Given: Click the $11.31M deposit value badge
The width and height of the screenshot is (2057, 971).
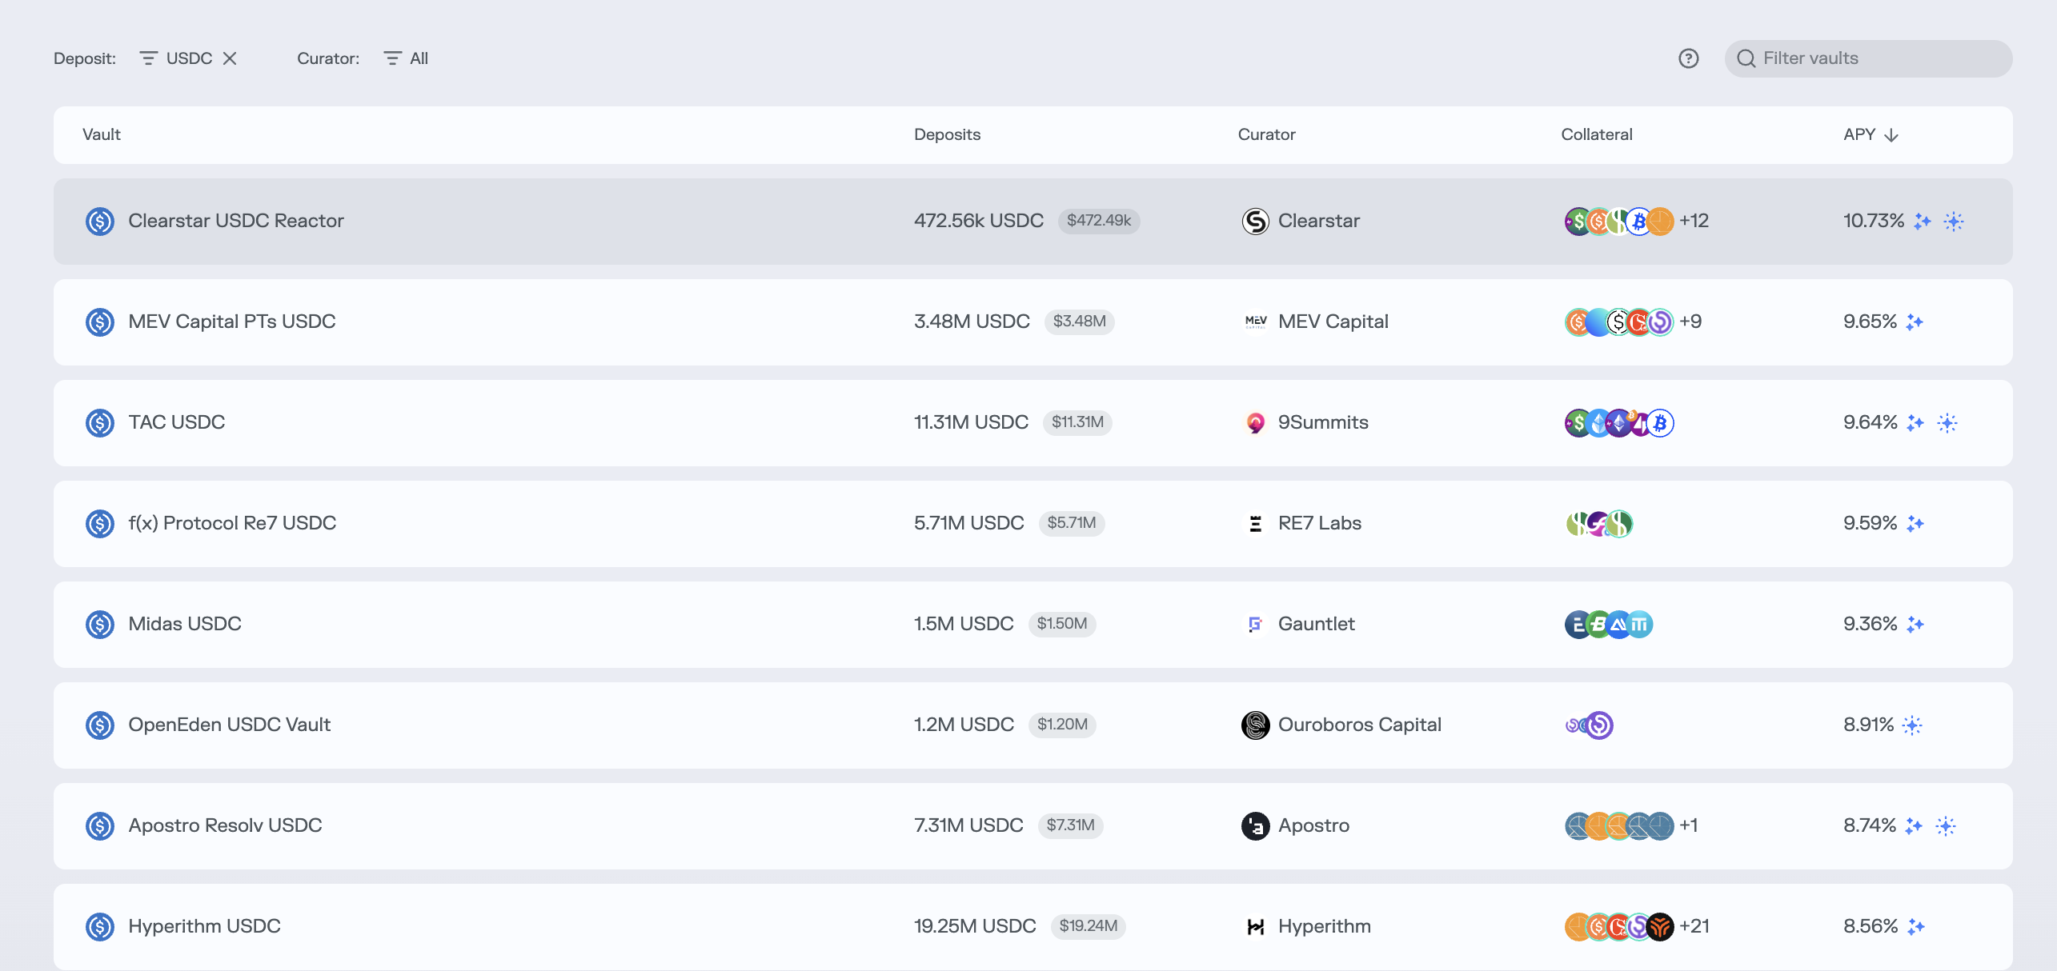Looking at the screenshot, I should click(x=1077, y=422).
